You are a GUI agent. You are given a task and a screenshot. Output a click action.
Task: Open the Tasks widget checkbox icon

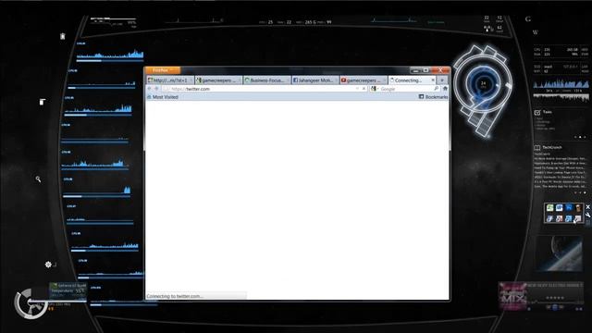(x=537, y=113)
